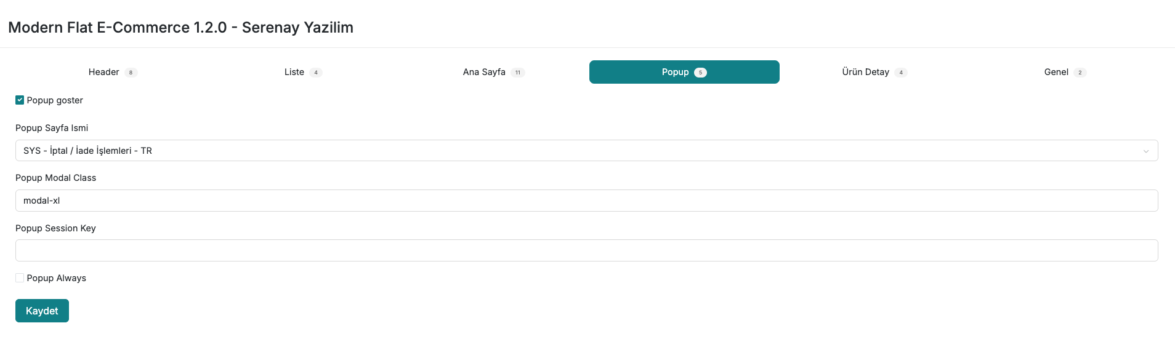The height and width of the screenshot is (347, 1175).
Task: Click the count badge 11 beside Ana Sayfa
Action: 518,73
